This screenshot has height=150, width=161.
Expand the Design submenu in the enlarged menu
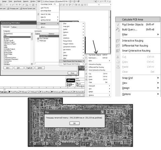(158, 88)
